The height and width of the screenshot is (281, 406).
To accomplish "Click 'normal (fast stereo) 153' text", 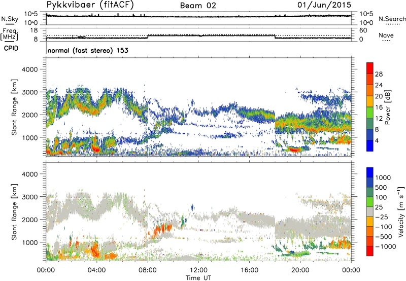I will 88,50.
